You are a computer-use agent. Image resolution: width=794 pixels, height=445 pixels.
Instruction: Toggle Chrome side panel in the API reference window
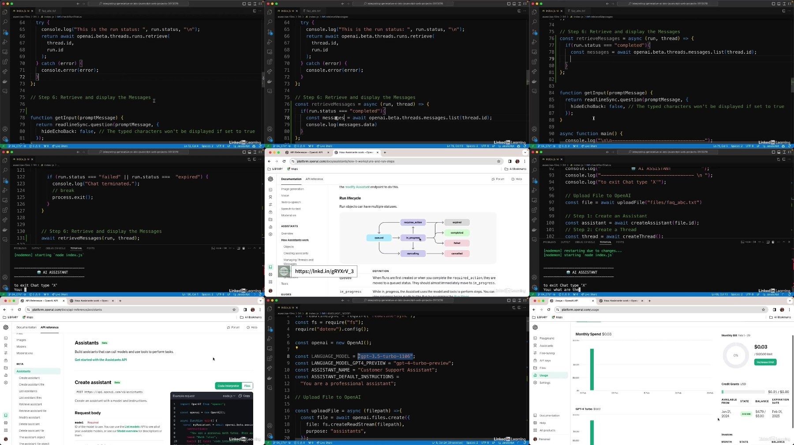pos(245,309)
